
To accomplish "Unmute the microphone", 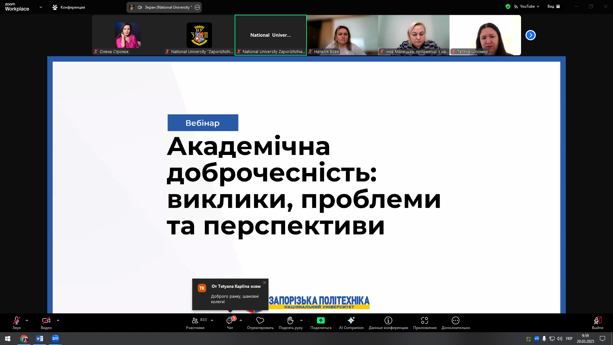I will point(16,320).
